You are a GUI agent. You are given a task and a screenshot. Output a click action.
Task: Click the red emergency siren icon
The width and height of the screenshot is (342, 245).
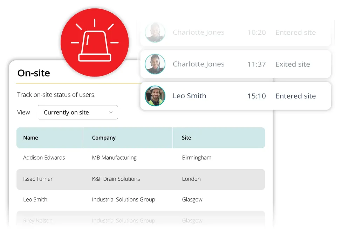tap(95, 42)
